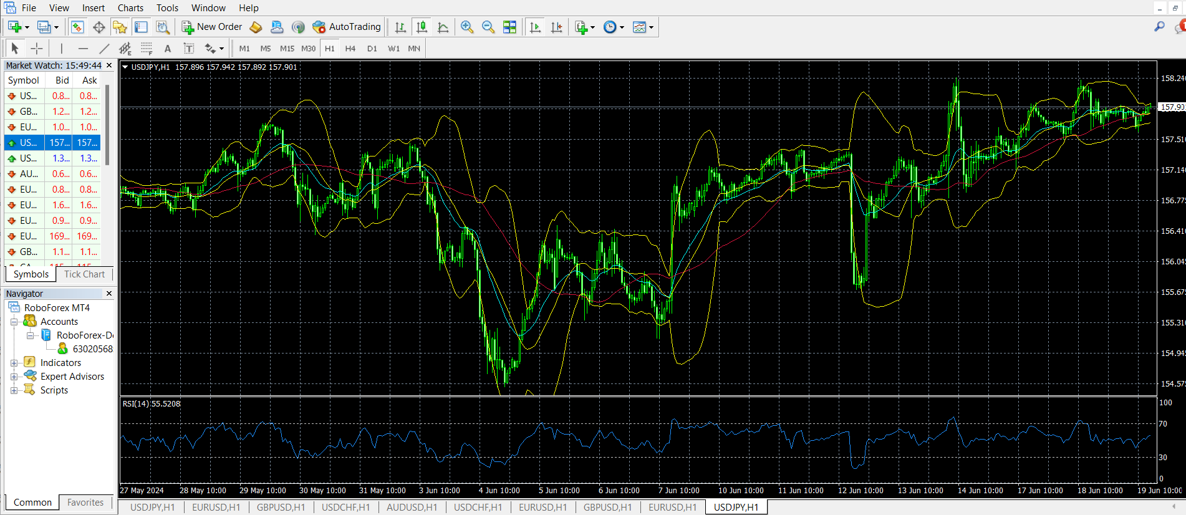Open the Insert menu

(x=94, y=7)
